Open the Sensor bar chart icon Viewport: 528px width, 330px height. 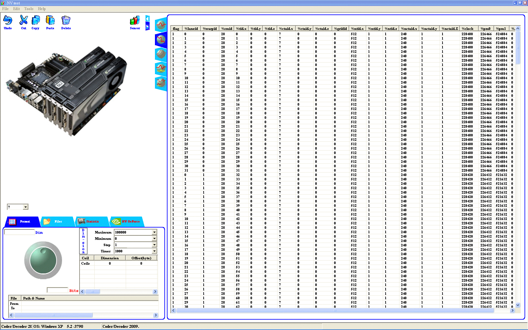pyautogui.click(x=135, y=21)
